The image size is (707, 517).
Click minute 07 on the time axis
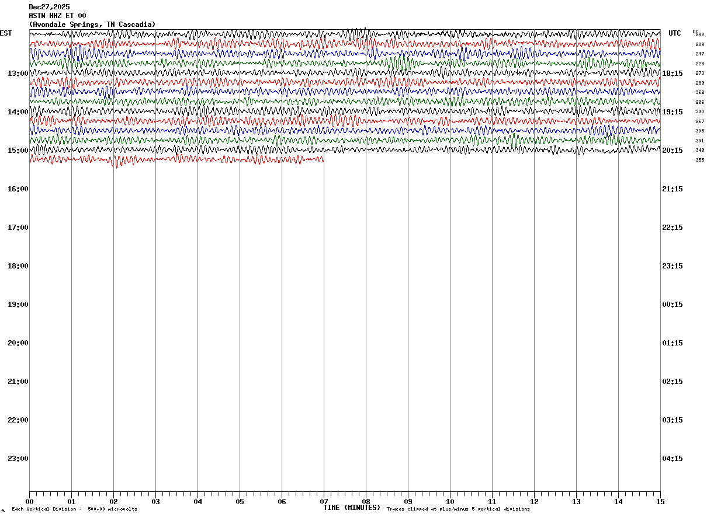coord(324,501)
